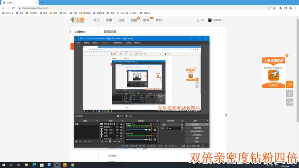Remove the selected OBS scene
The height and width of the screenshot is (168, 299).
coord(80,141)
